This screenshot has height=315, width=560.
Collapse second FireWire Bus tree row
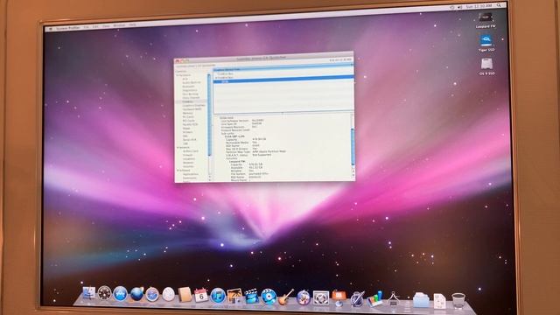pyautogui.click(x=216, y=78)
